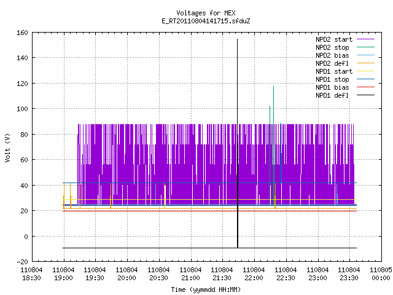Click the x-axis tick label 110804 19:30
This screenshot has height=295, width=393.
tap(95, 274)
